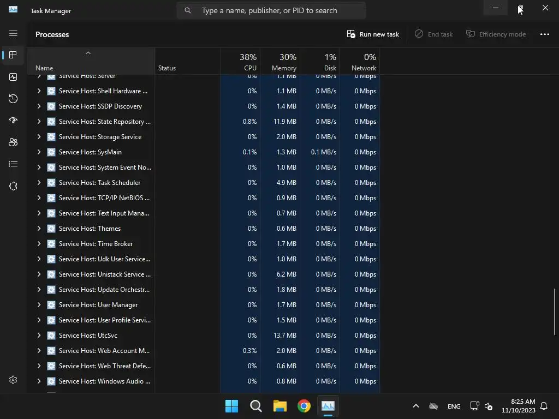Expand Service Host: System Event No... row
Image resolution: width=559 pixels, height=419 pixels.
(x=39, y=167)
